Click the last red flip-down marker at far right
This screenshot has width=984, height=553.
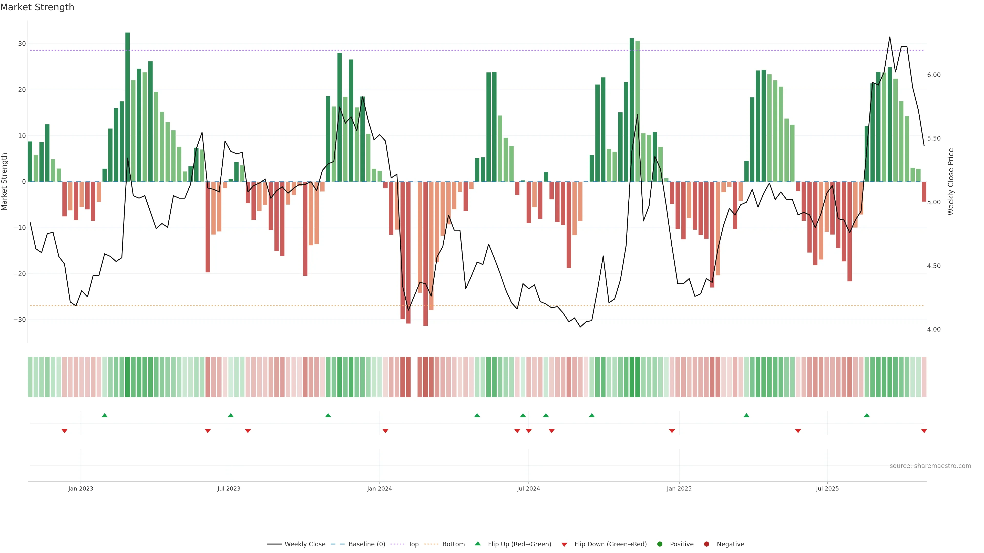pyautogui.click(x=924, y=431)
